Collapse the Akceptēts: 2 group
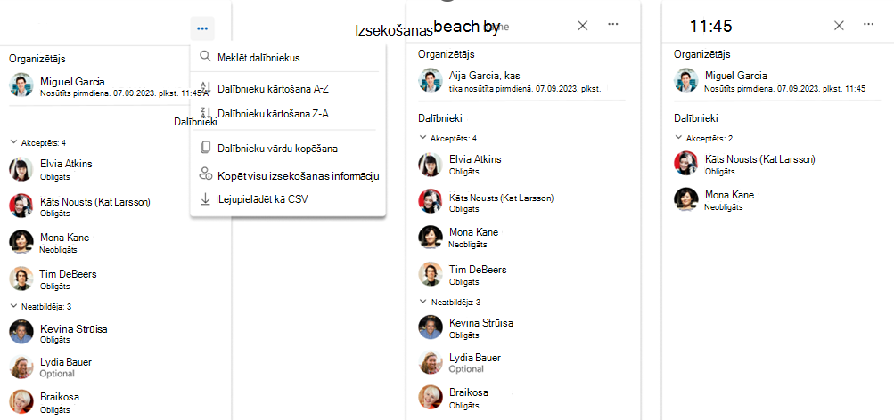Viewport: 894px width, 420px height. [678, 138]
